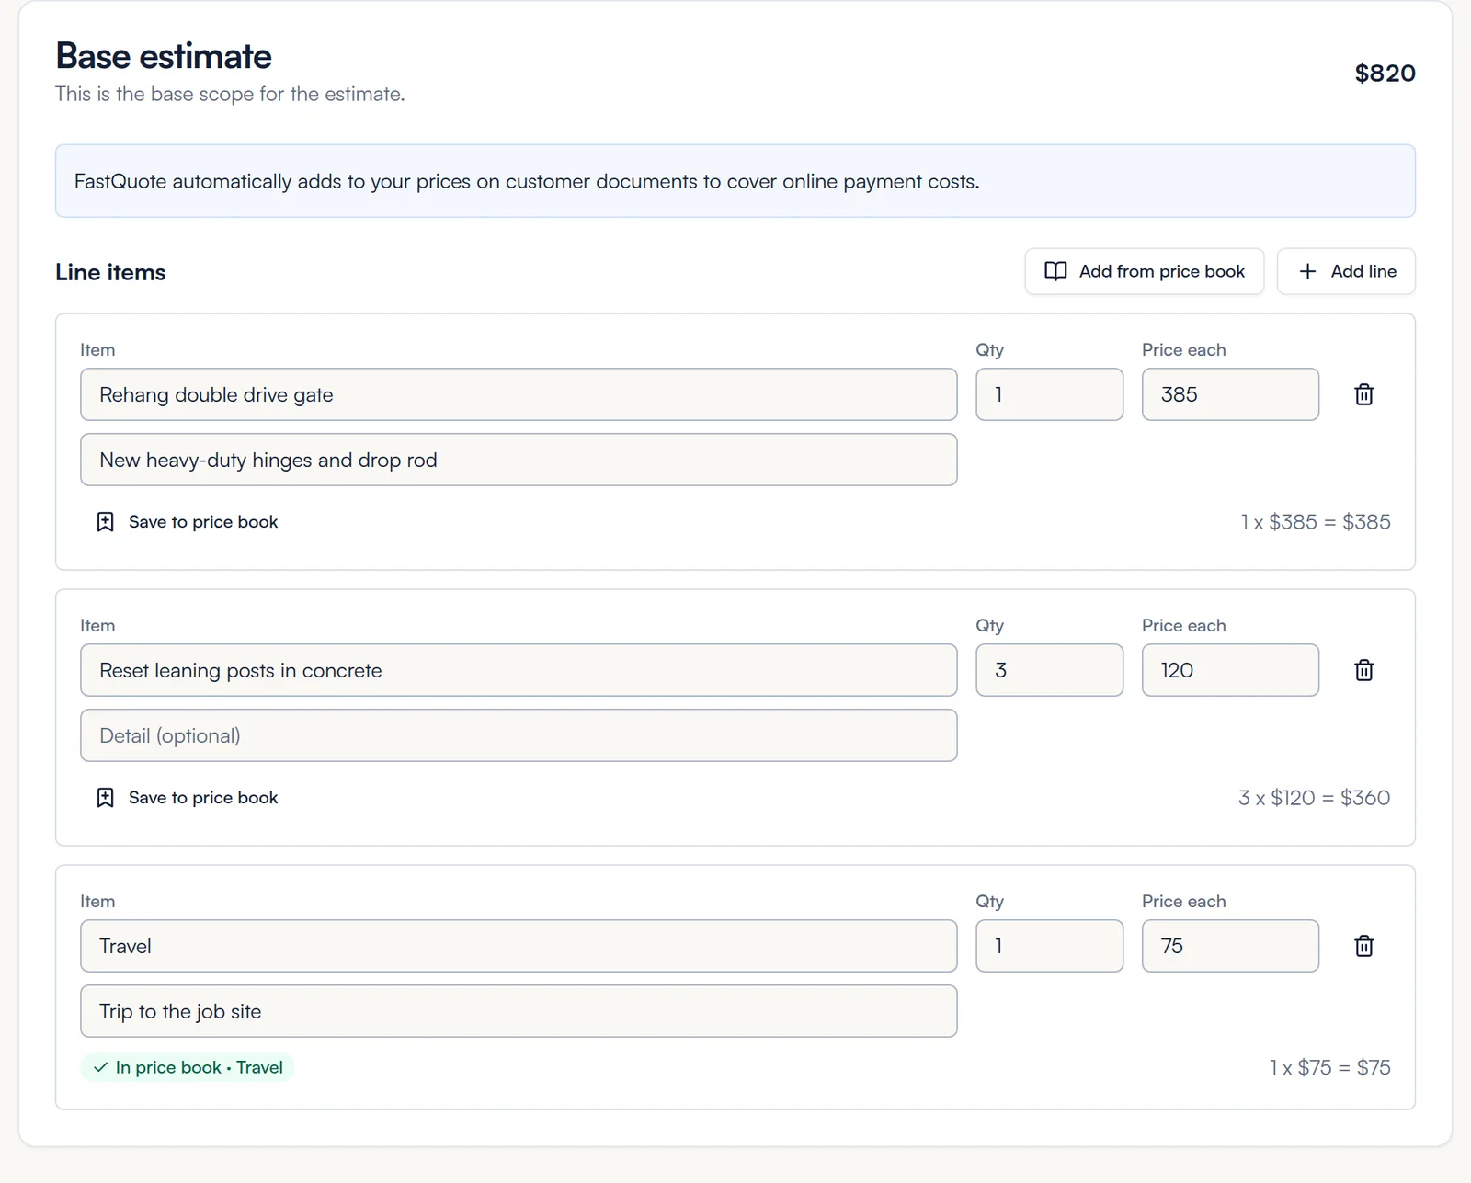The height and width of the screenshot is (1183, 1471).
Task: Edit the price each field showing 385
Action: pos(1230,394)
